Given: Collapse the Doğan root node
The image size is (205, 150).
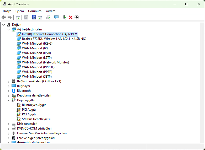Looking at the screenshot, I should pyautogui.click(x=4, y=25).
